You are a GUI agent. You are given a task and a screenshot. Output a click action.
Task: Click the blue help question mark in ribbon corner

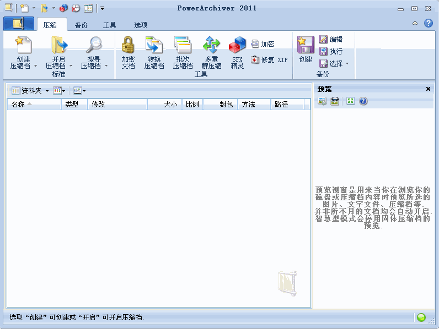tap(429, 23)
